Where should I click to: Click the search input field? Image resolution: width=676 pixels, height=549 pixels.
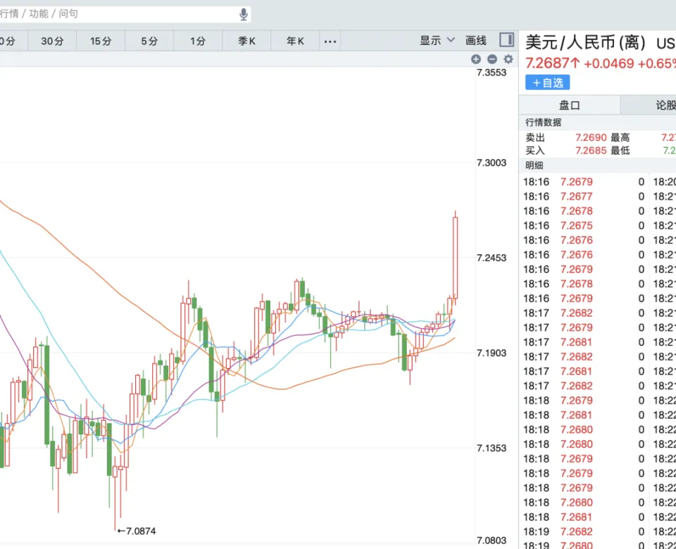(x=120, y=13)
